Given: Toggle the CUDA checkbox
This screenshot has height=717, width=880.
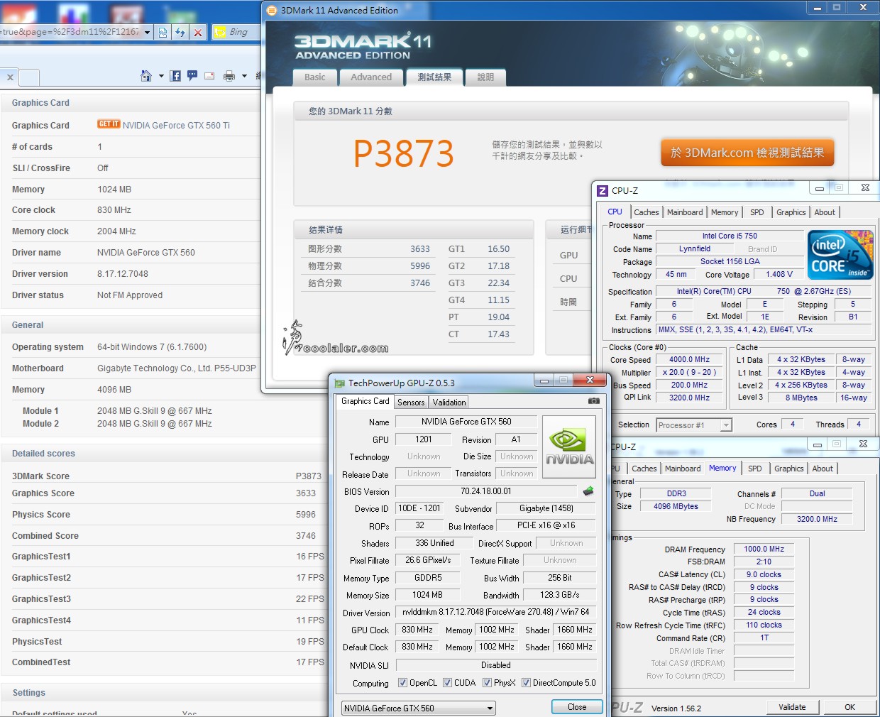Looking at the screenshot, I should 448,683.
